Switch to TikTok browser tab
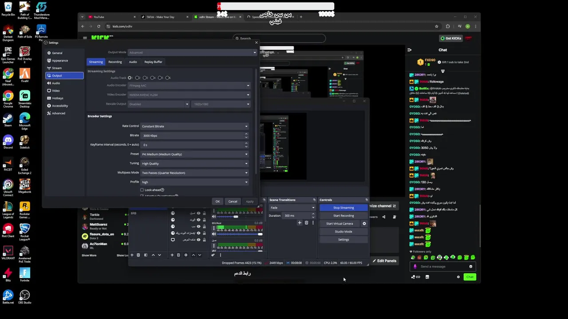The height and width of the screenshot is (319, 568). [x=164, y=17]
